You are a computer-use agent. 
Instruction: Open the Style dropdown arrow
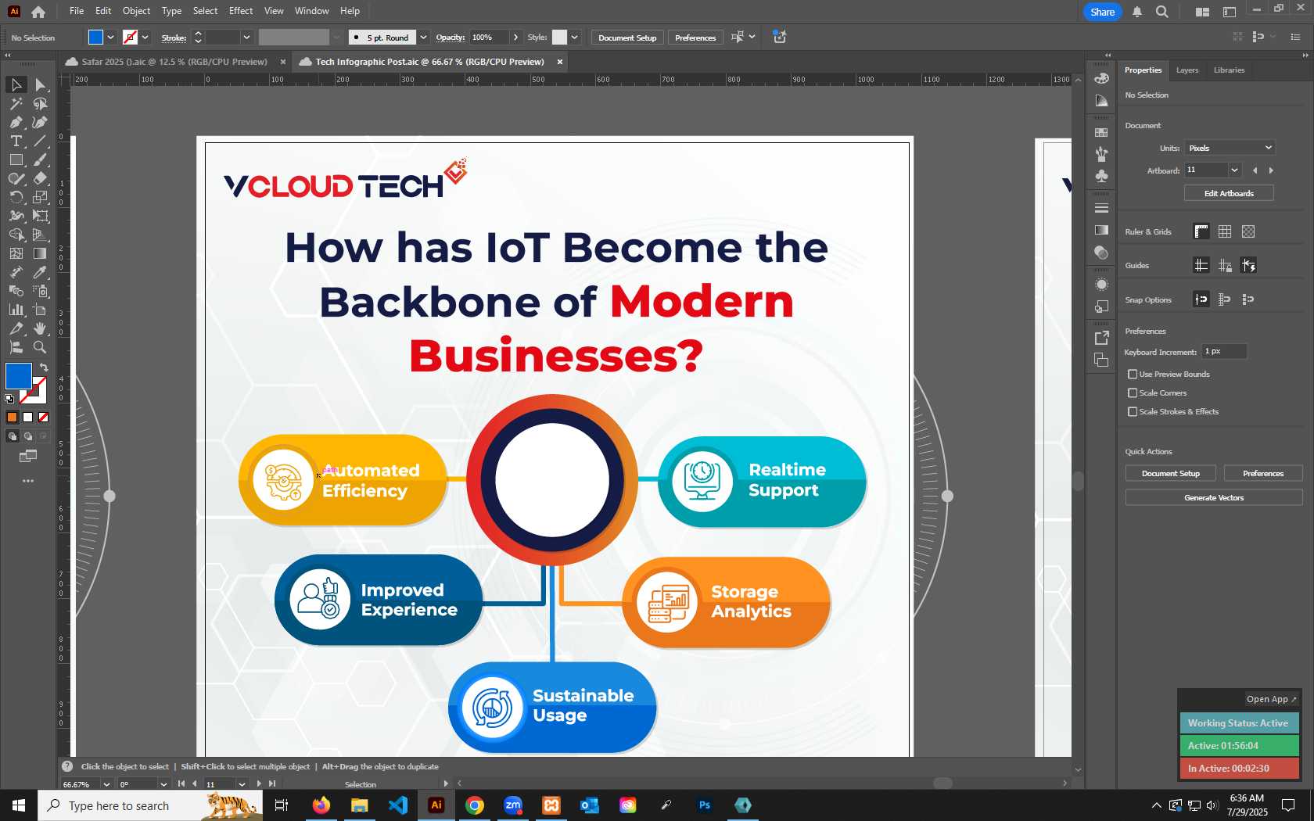pos(575,38)
